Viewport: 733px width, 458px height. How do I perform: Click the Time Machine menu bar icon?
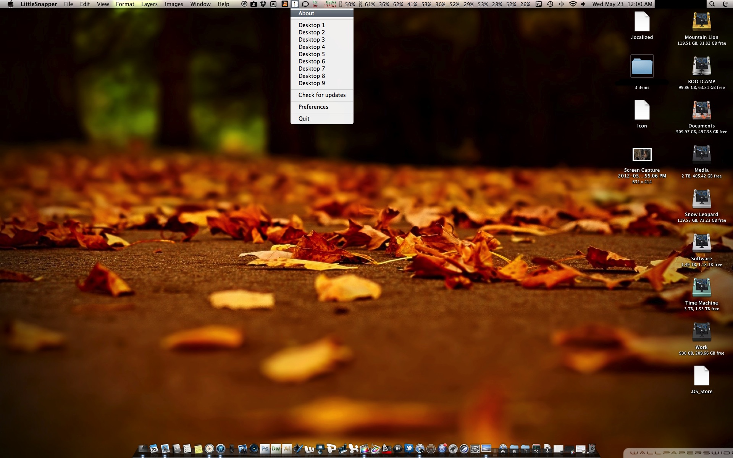point(550,4)
